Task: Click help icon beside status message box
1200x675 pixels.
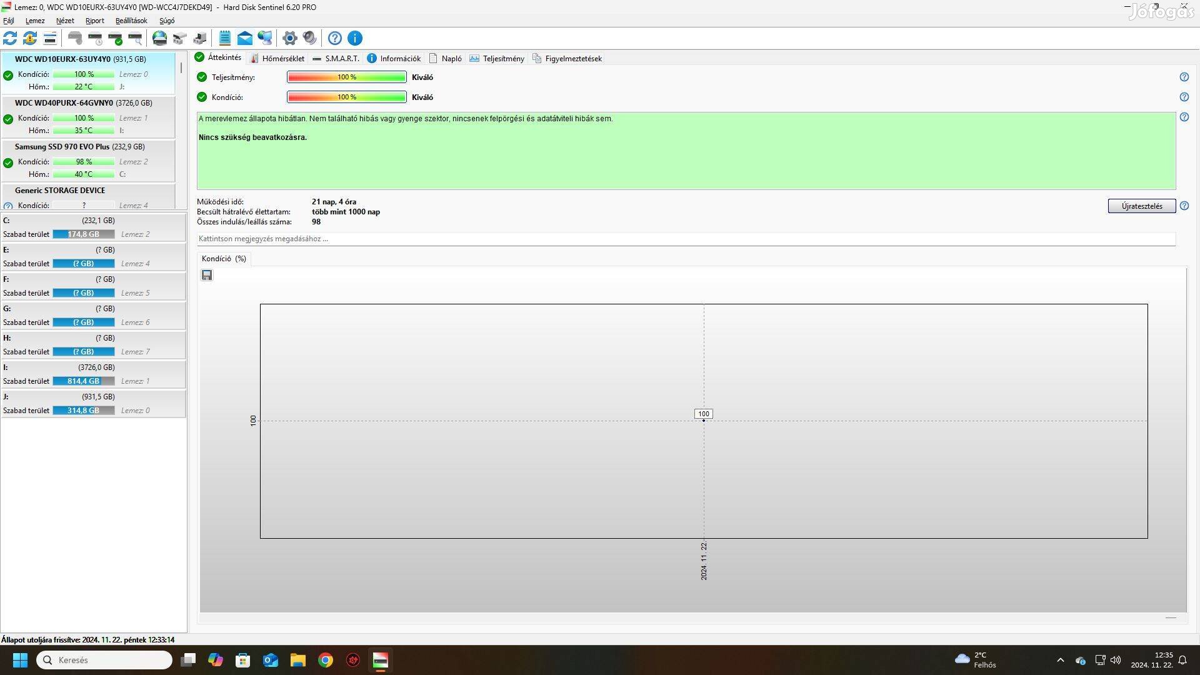Action: (x=1184, y=117)
